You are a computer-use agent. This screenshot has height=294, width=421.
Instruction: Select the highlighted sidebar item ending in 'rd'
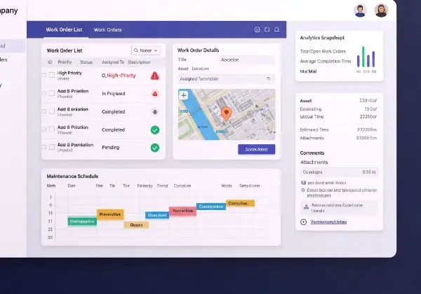point(13,45)
